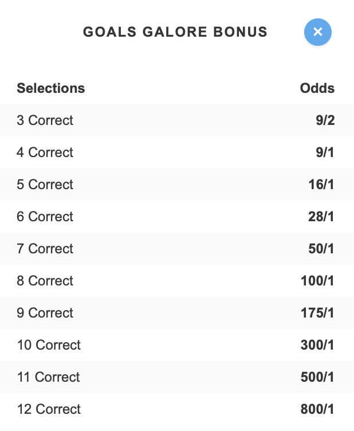Close the Goals Galore Bonus popup
The image size is (354, 431).
coord(318,32)
